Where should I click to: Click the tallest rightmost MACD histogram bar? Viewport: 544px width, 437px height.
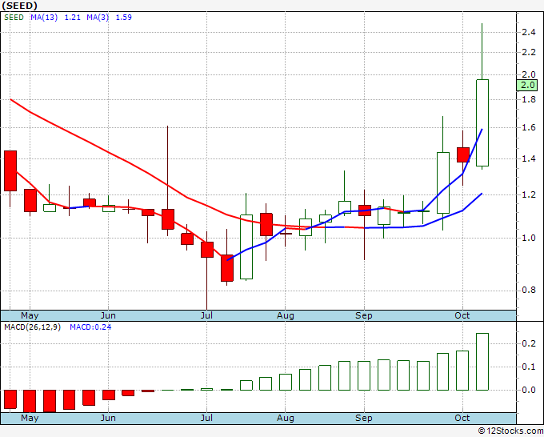(x=482, y=361)
